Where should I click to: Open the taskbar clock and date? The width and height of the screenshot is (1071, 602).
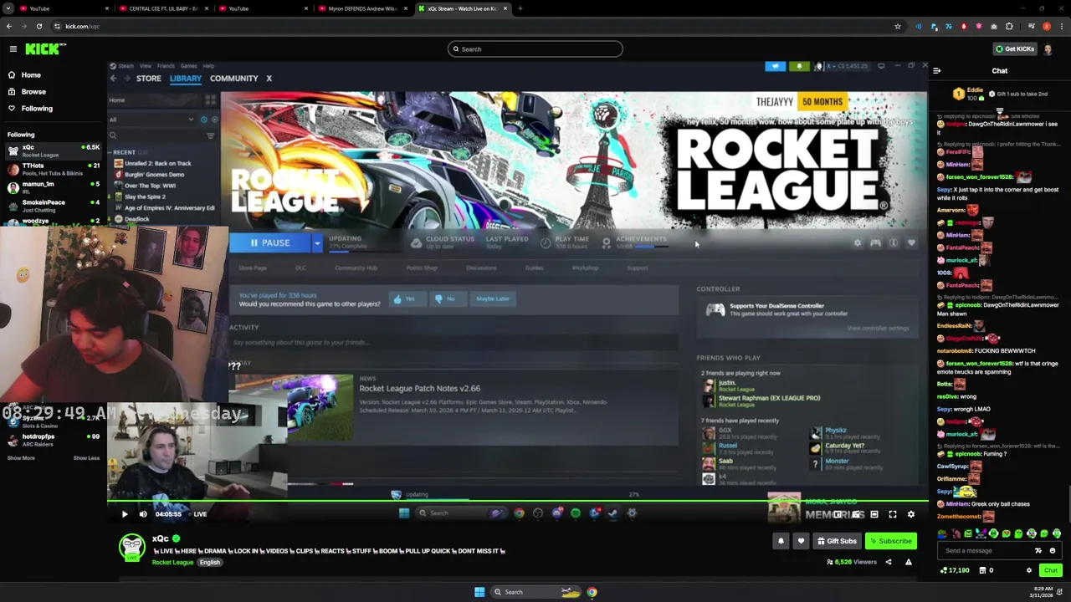(1042, 592)
